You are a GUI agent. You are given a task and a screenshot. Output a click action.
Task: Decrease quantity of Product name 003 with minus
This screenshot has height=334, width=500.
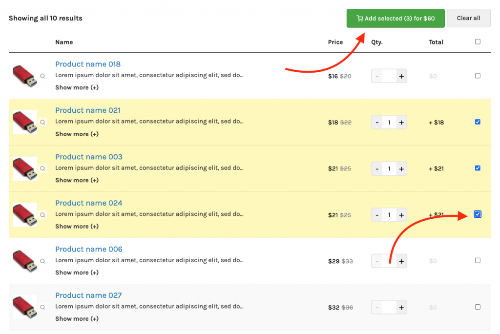pyautogui.click(x=376, y=168)
